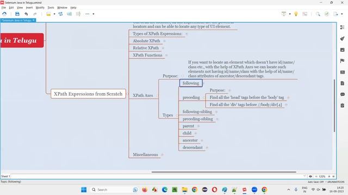This screenshot has height=195, width=348.
Task: Open the Comments bubble panel
Action: [342, 94]
